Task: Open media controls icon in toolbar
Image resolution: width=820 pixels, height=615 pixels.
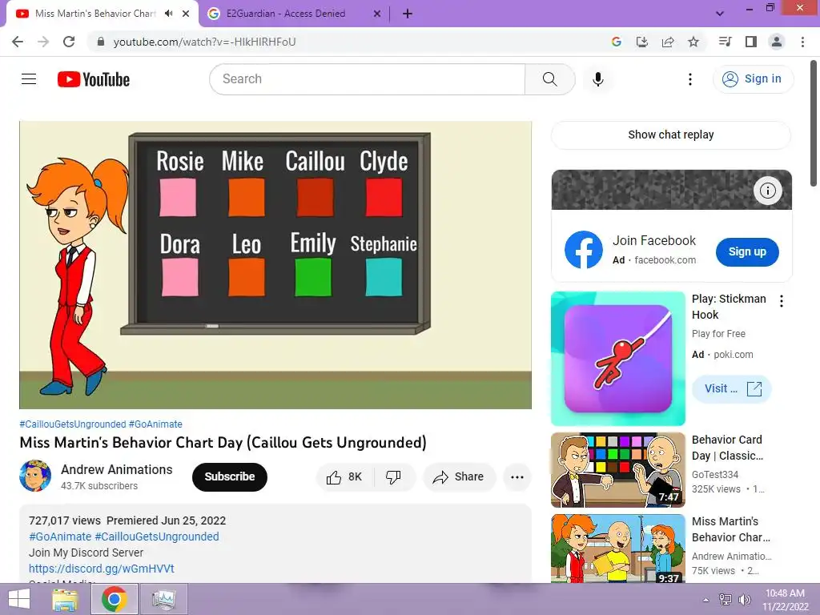Action: tap(725, 42)
